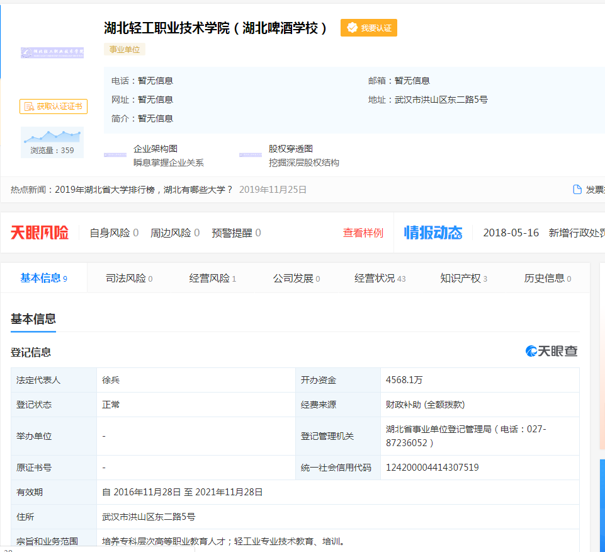Click the 情报动态 logo

tap(433, 233)
